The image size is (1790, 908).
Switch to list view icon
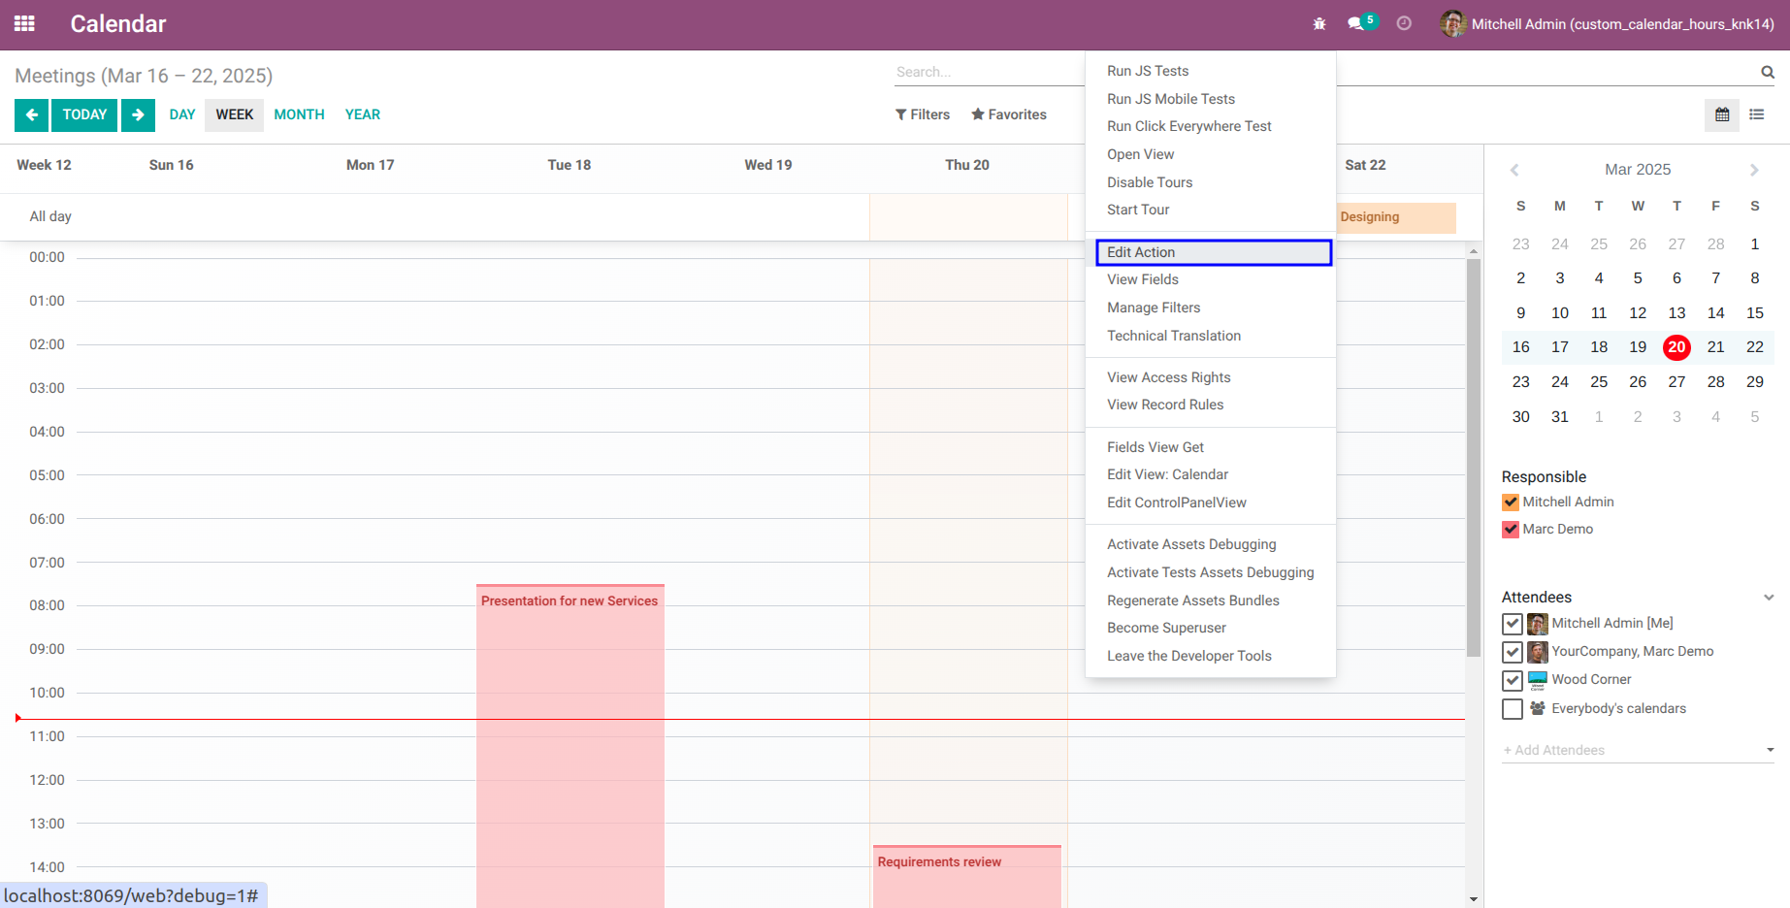pyautogui.click(x=1757, y=114)
